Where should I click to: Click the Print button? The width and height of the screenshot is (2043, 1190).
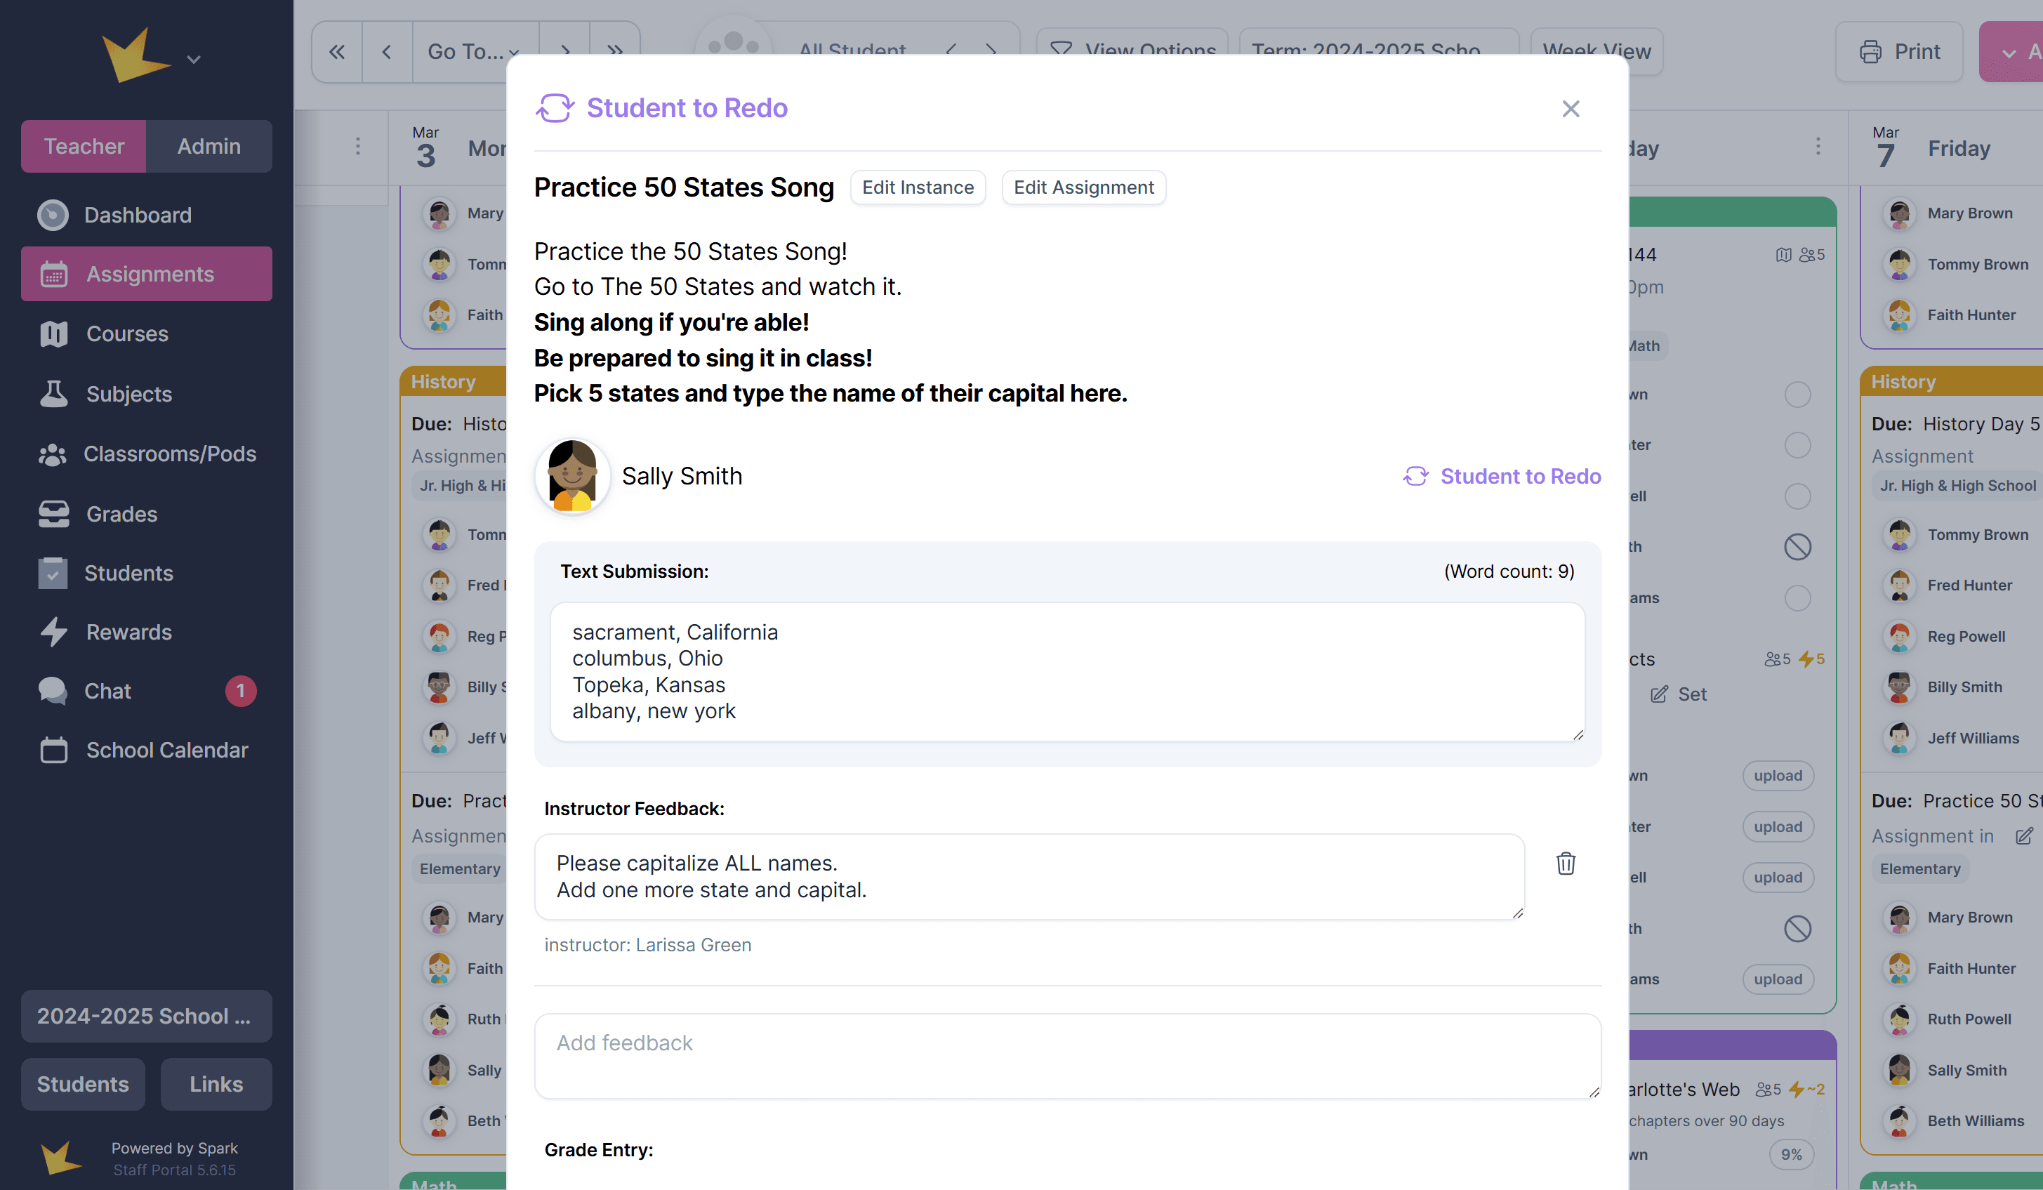(x=1898, y=52)
